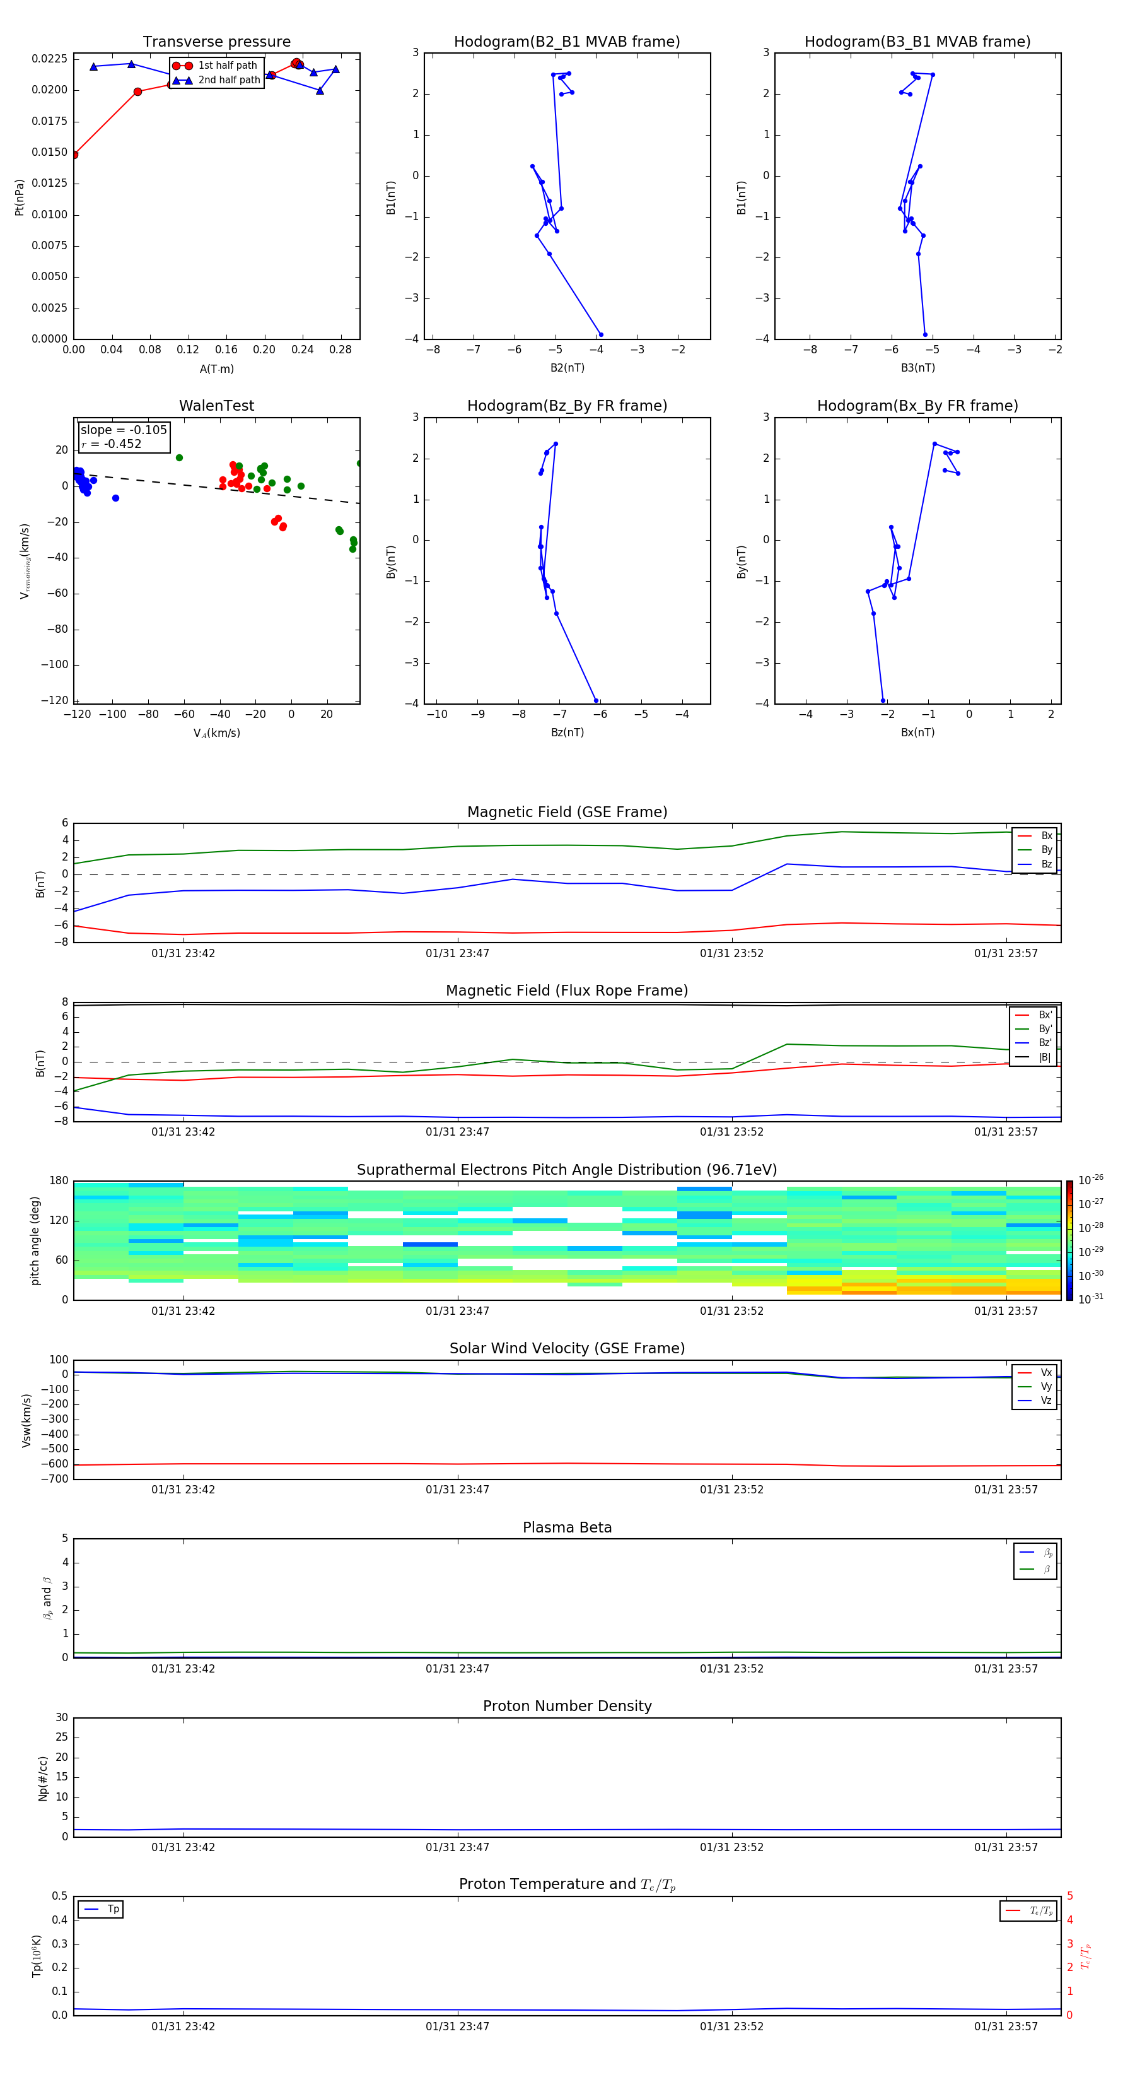Click the Vx entry in velocity legend
This screenshot has width=1135, height=2082.
tap(1035, 1372)
